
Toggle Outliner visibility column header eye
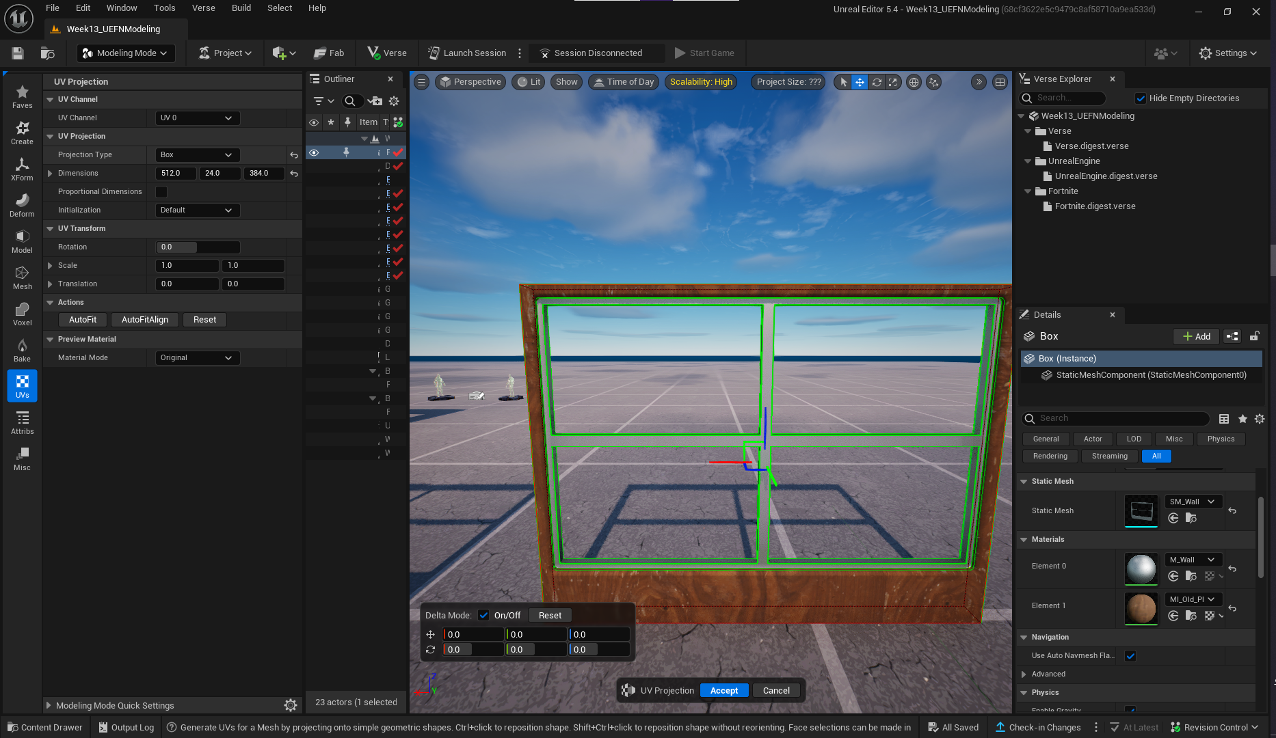click(x=314, y=122)
